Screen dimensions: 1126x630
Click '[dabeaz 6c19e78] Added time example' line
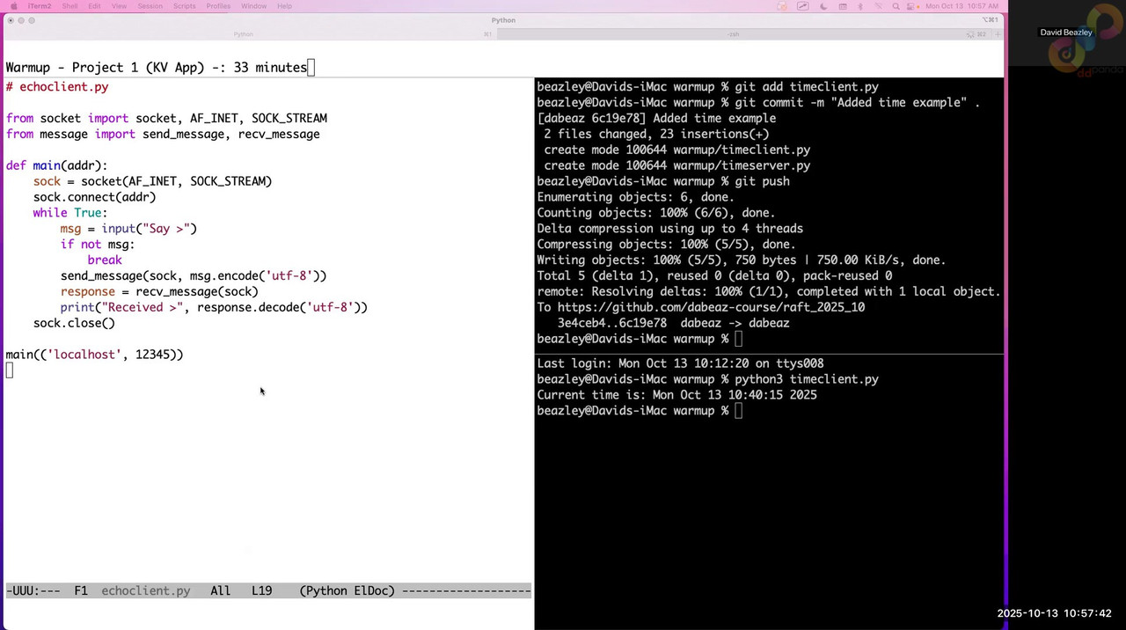[x=656, y=119]
